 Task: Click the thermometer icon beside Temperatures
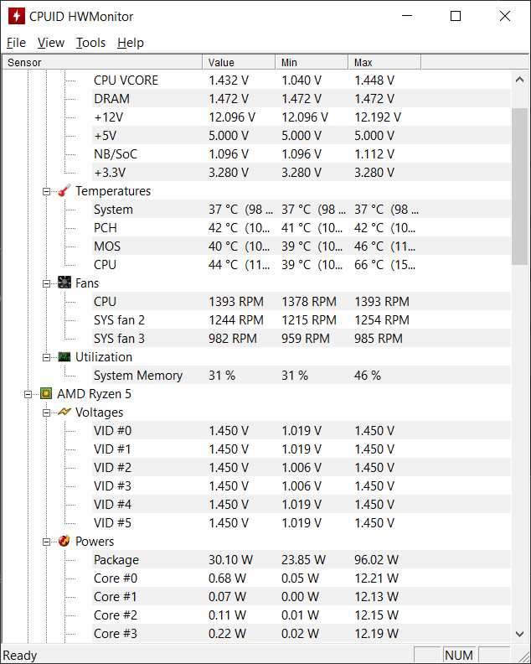64,191
